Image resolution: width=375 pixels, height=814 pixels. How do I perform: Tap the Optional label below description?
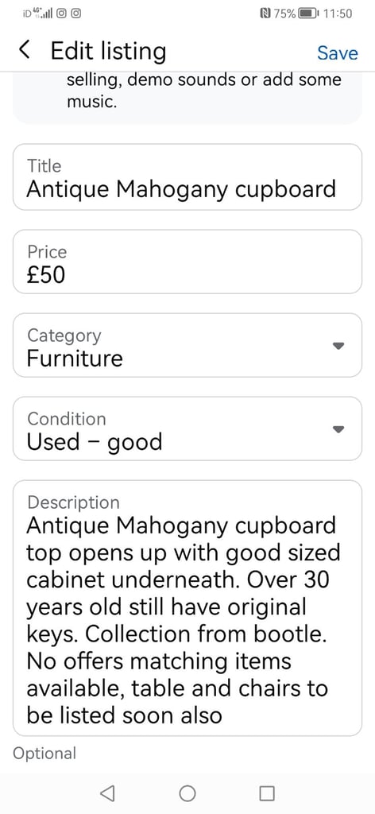(x=44, y=754)
